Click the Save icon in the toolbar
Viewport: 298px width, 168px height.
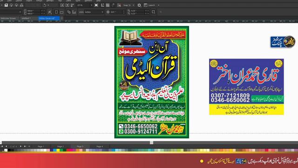pos(6,5)
